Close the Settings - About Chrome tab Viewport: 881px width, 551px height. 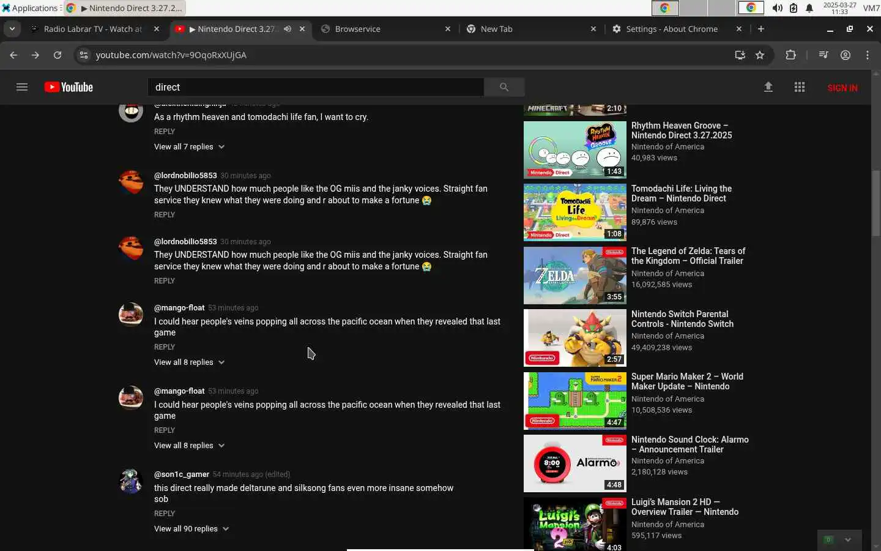point(739,29)
